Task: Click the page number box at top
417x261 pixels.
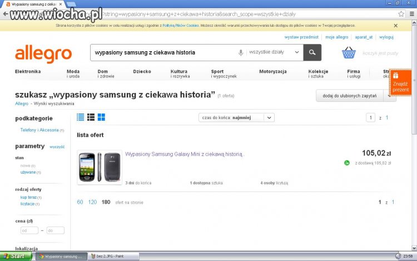Action: point(370,117)
